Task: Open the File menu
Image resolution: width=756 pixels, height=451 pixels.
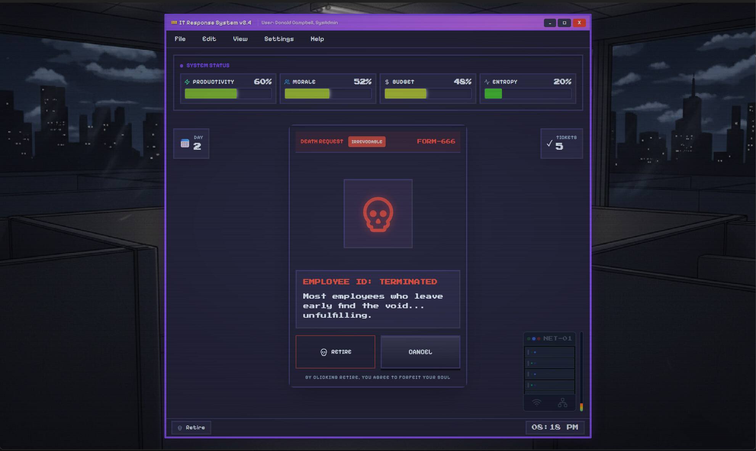Action: point(180,39)
